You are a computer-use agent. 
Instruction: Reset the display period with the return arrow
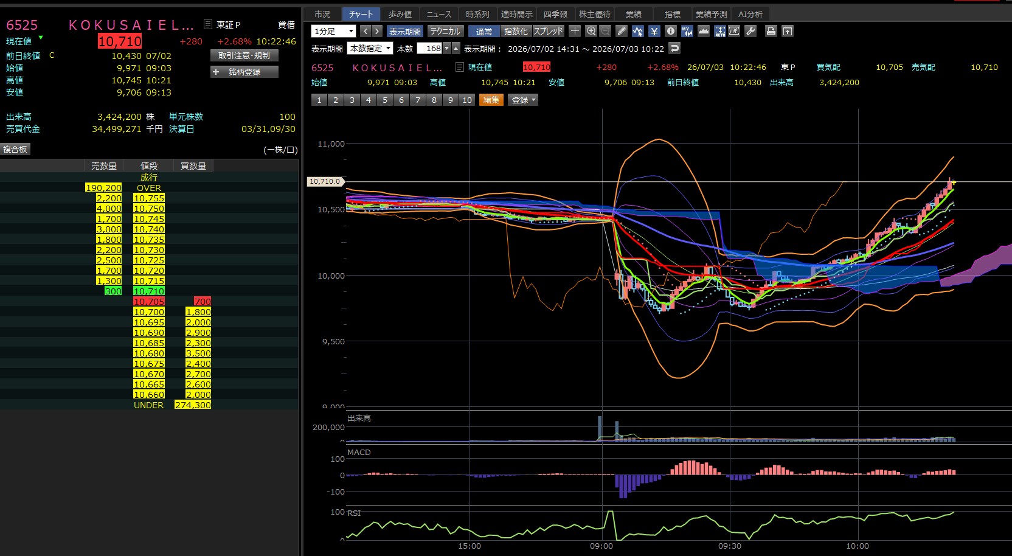(674, 48)
